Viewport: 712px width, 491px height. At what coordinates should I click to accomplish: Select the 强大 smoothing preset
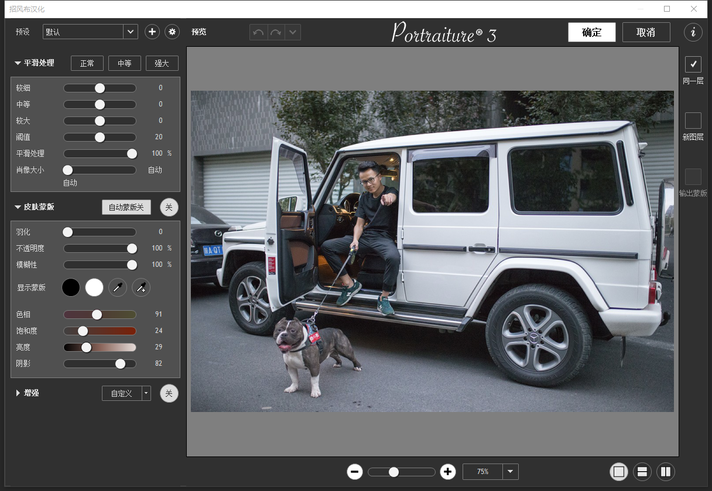coord(162,63)
